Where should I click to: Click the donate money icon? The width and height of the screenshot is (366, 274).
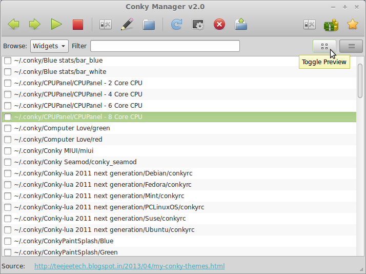(x=331, y=25)
